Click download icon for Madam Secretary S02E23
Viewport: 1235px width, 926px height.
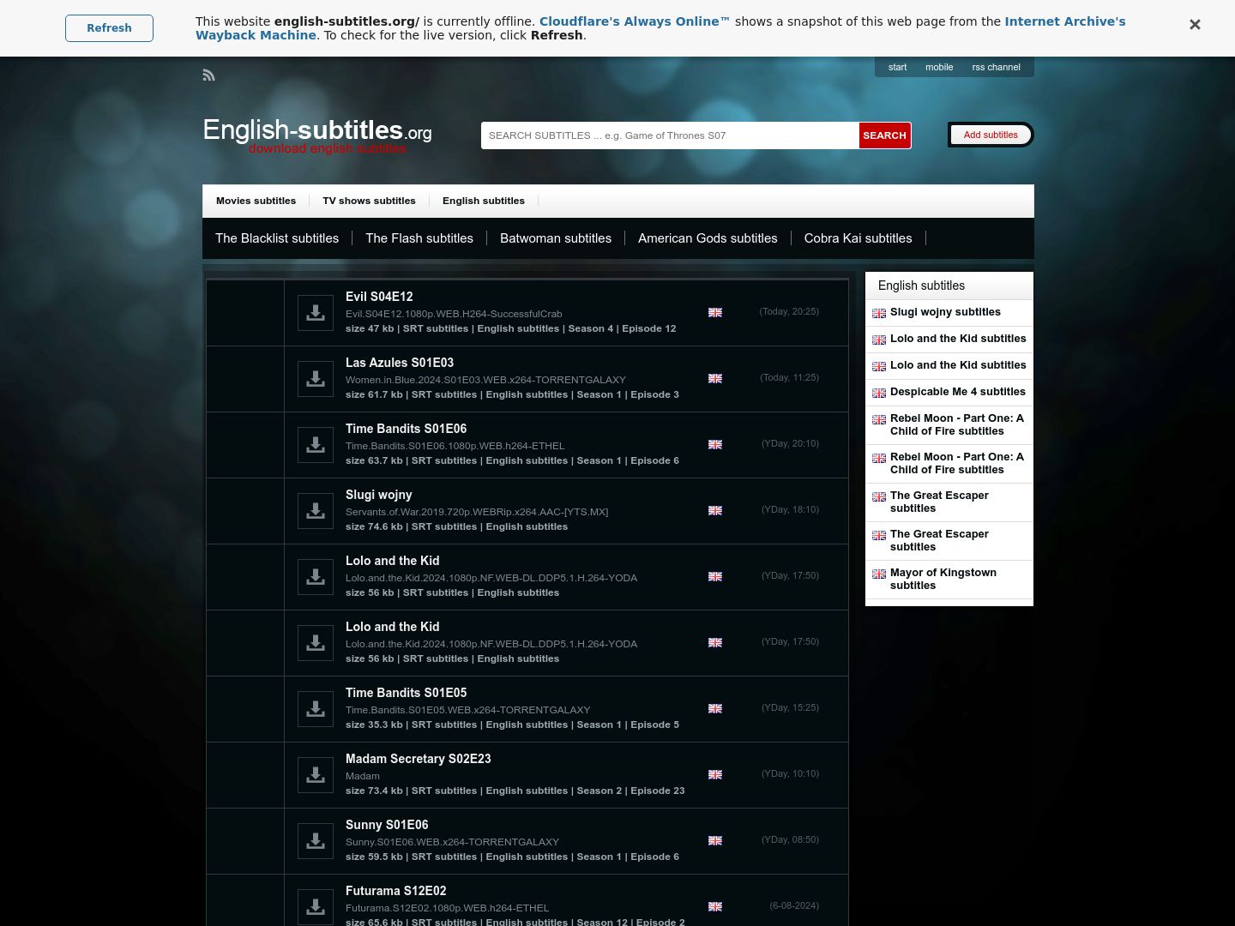(316, 775)
